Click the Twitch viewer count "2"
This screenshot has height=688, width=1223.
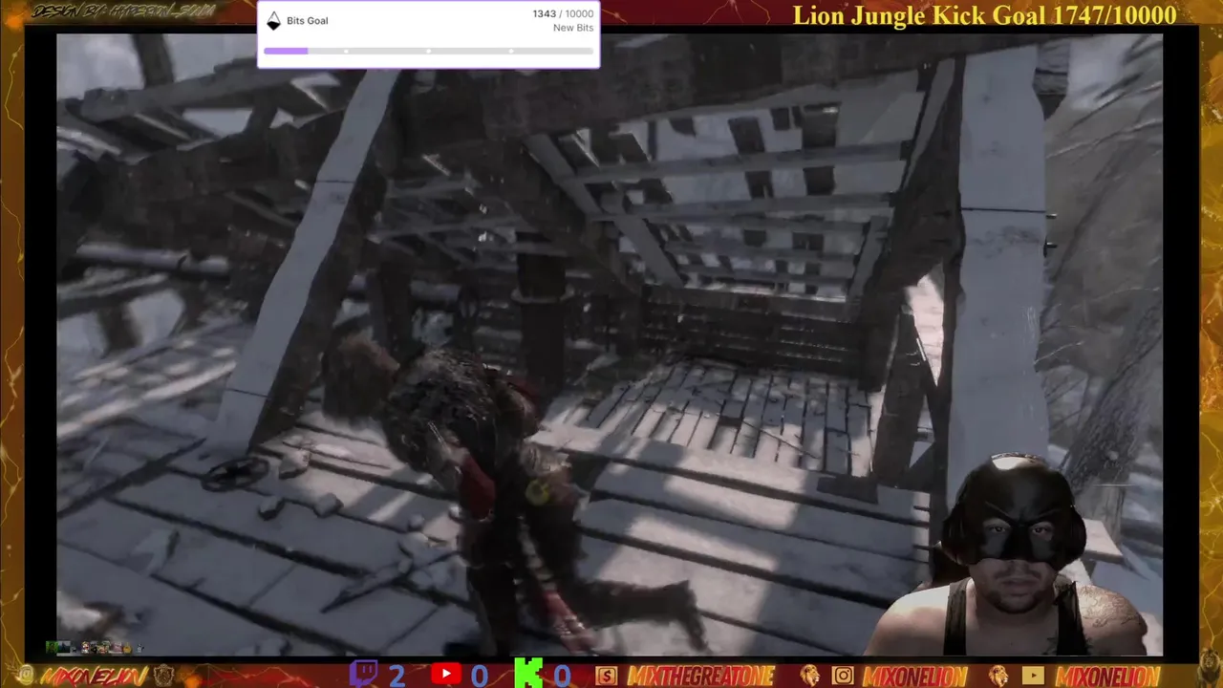(x=397, y=676)
